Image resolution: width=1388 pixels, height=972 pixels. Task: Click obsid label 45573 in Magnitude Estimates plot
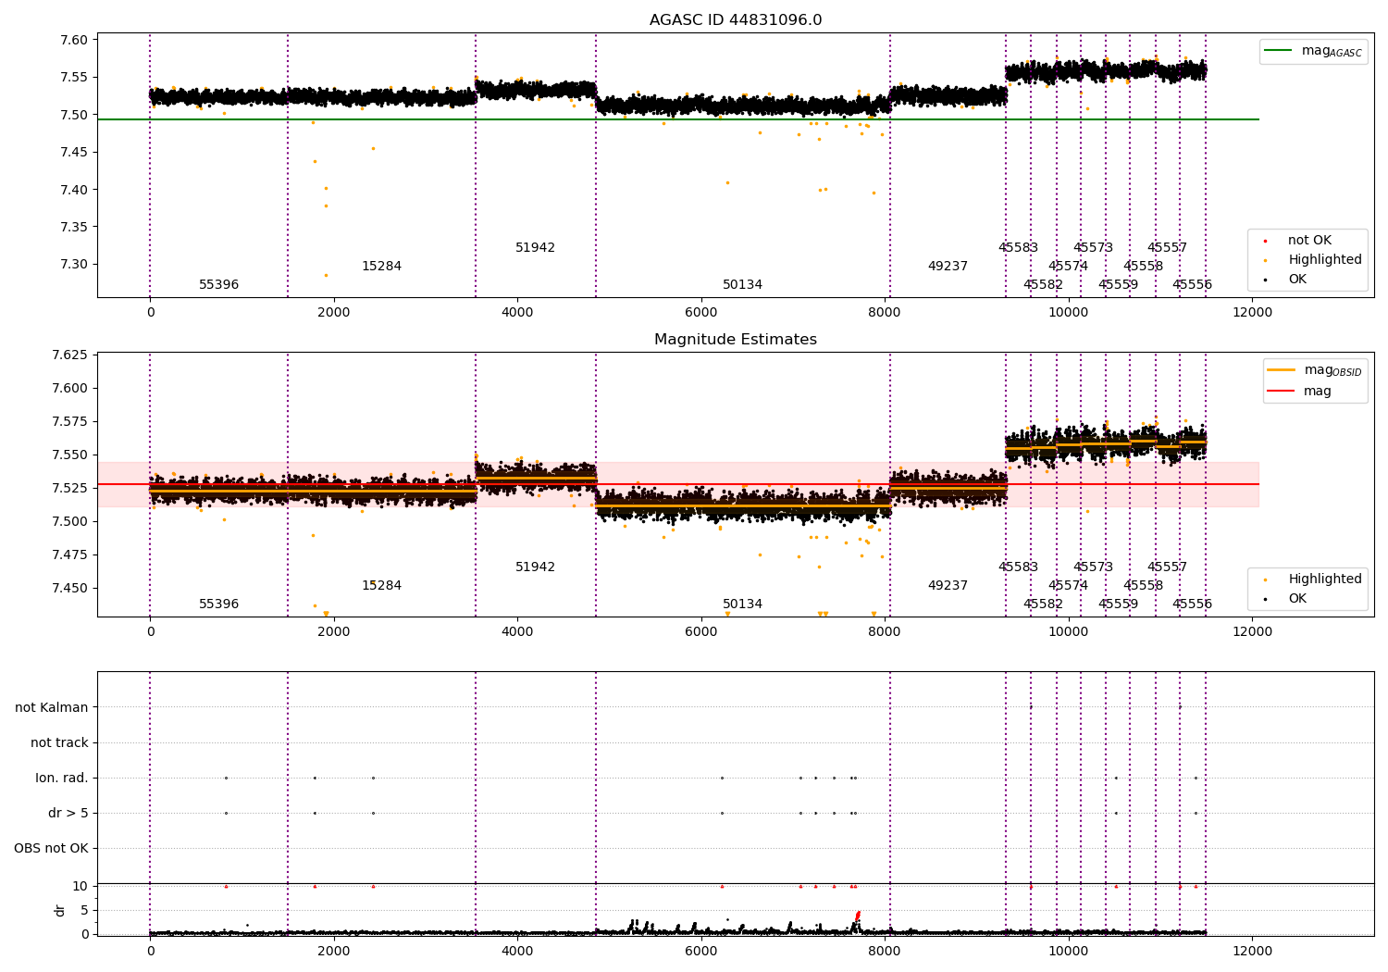[1094, 567]
